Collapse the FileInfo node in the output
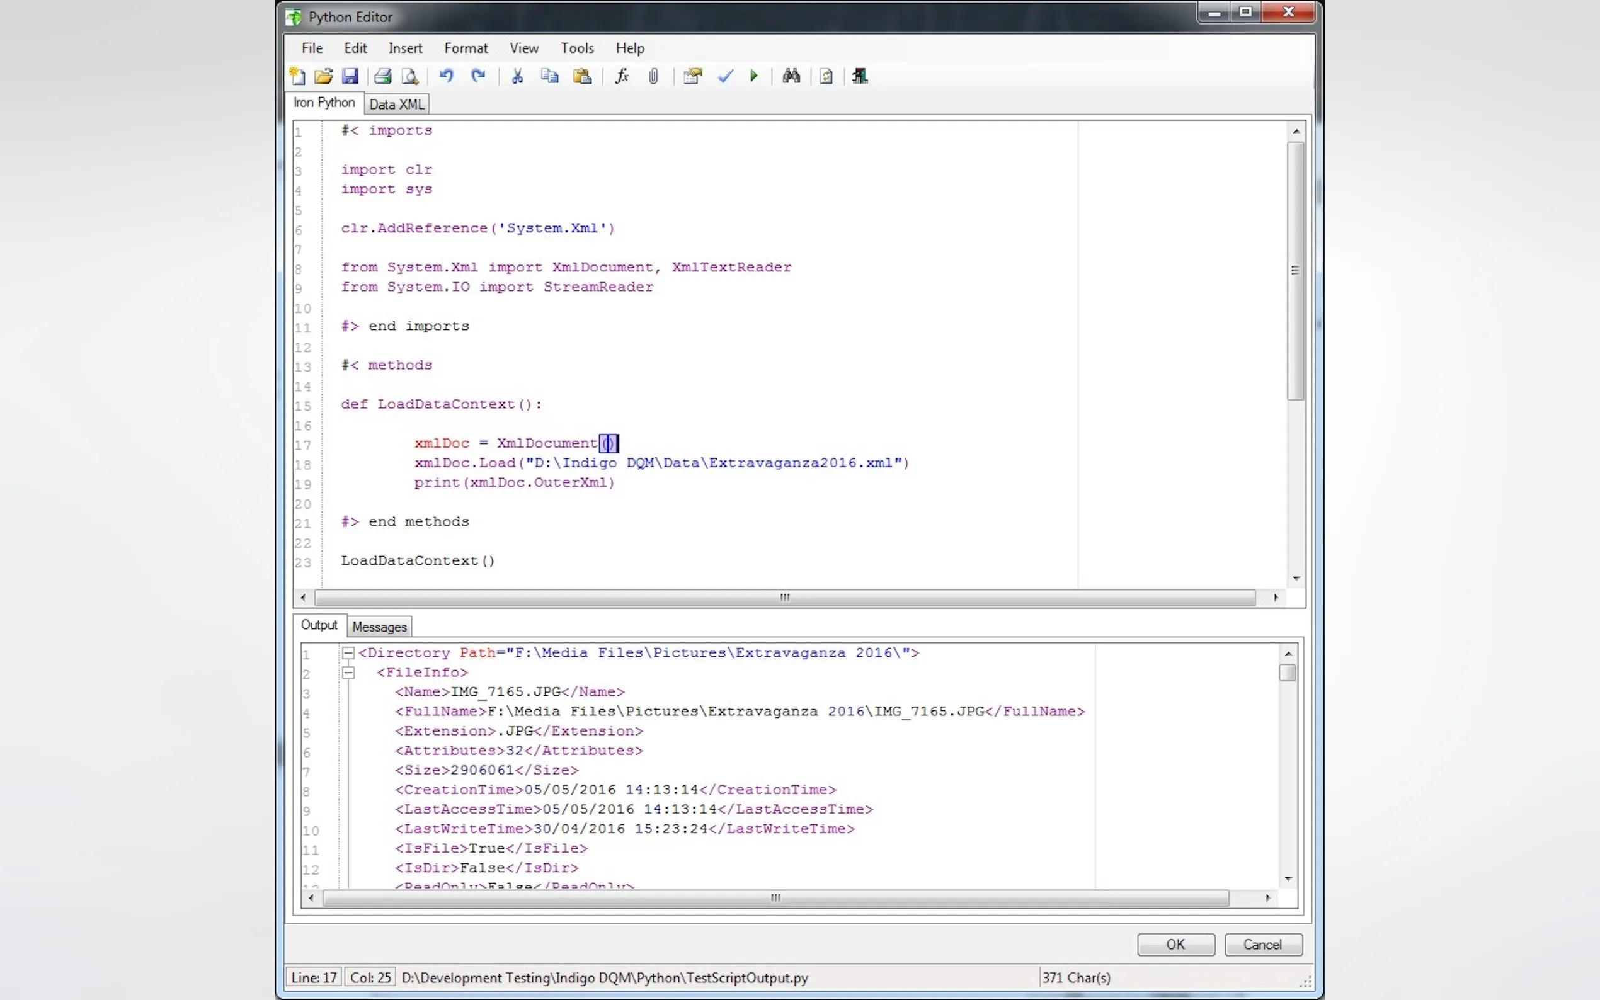1600x1000 pixels. tap(348, 673)
